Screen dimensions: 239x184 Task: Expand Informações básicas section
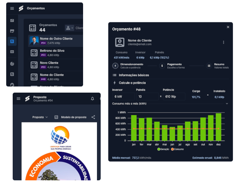coord(170,75)
